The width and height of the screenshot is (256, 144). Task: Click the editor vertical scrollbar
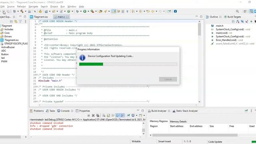[199, 29]
